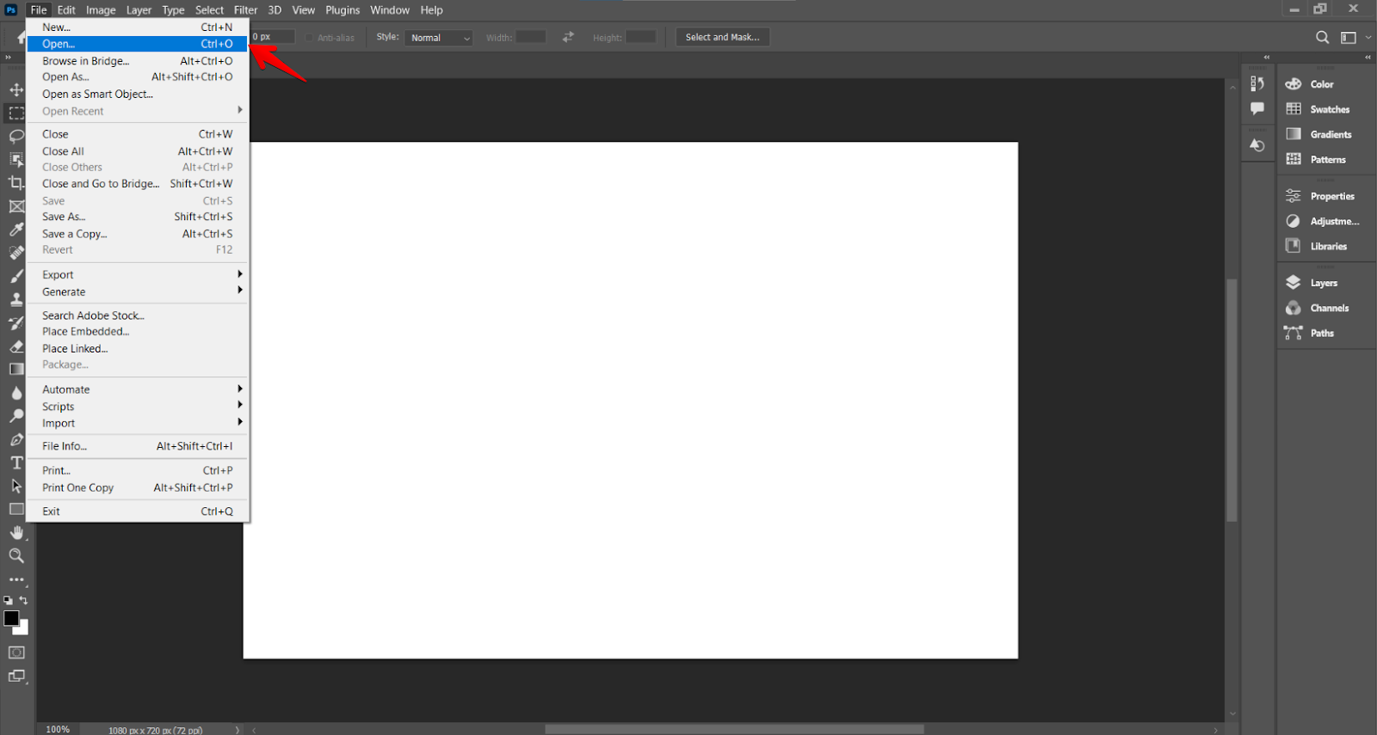Select the Eraser tool
The width and height of the screenshot is (1377, 735).
pos(16,346)
